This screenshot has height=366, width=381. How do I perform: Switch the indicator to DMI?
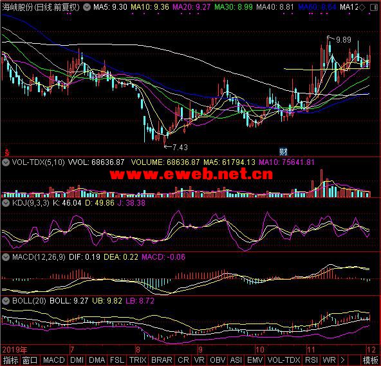[77, 360]
